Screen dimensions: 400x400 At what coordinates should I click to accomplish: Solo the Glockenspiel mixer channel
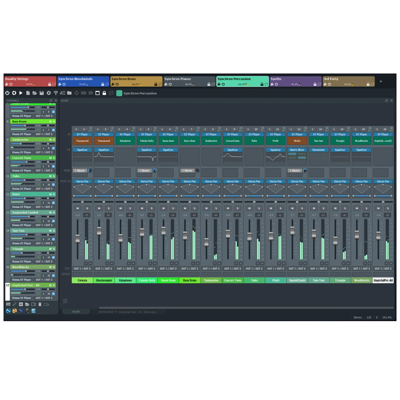(109, 208)
